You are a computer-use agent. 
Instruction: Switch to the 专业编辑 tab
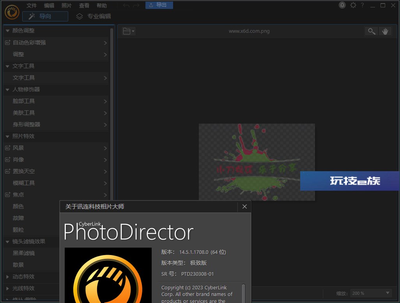pyautogui.click(x=93, y=16)
